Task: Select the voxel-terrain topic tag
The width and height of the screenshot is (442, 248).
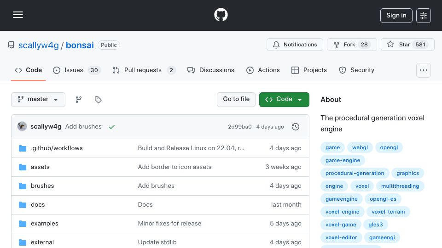Action: 388,212
